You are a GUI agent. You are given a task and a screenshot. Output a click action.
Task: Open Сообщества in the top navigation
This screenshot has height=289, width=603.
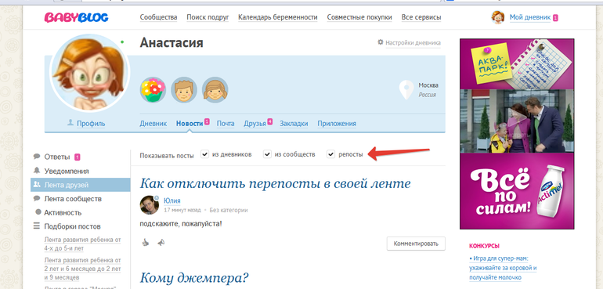(x=158, y=17)
